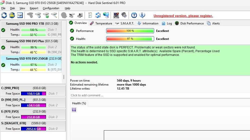
Task: Click the globe with monitor network icon
Action: tap(106, 15)
